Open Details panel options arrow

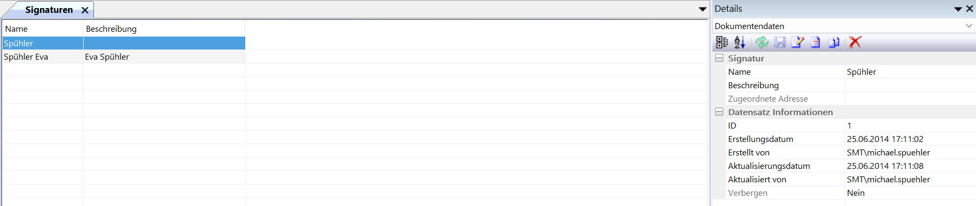click(x=958, y=9)
